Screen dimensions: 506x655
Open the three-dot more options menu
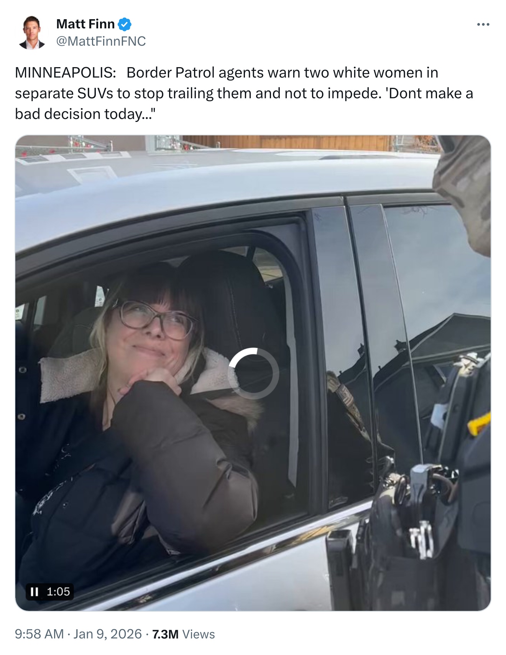tap(483, 25)
